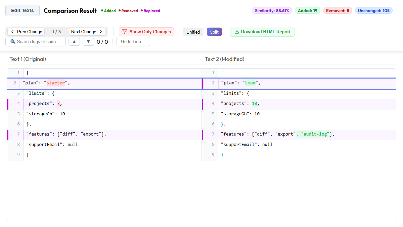
Task: Click "supportEmail": null in modified pane
Action: [x=247, y=144]
